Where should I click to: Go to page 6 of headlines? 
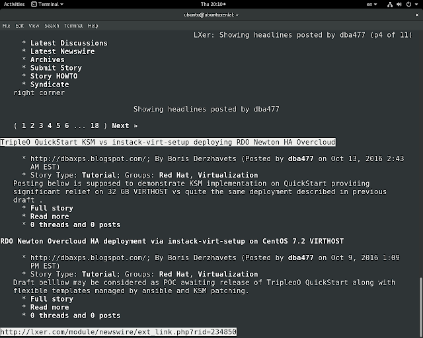point(67,125)
